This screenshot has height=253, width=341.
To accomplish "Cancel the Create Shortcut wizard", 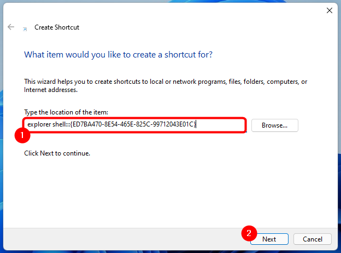I will coord(313,239).
